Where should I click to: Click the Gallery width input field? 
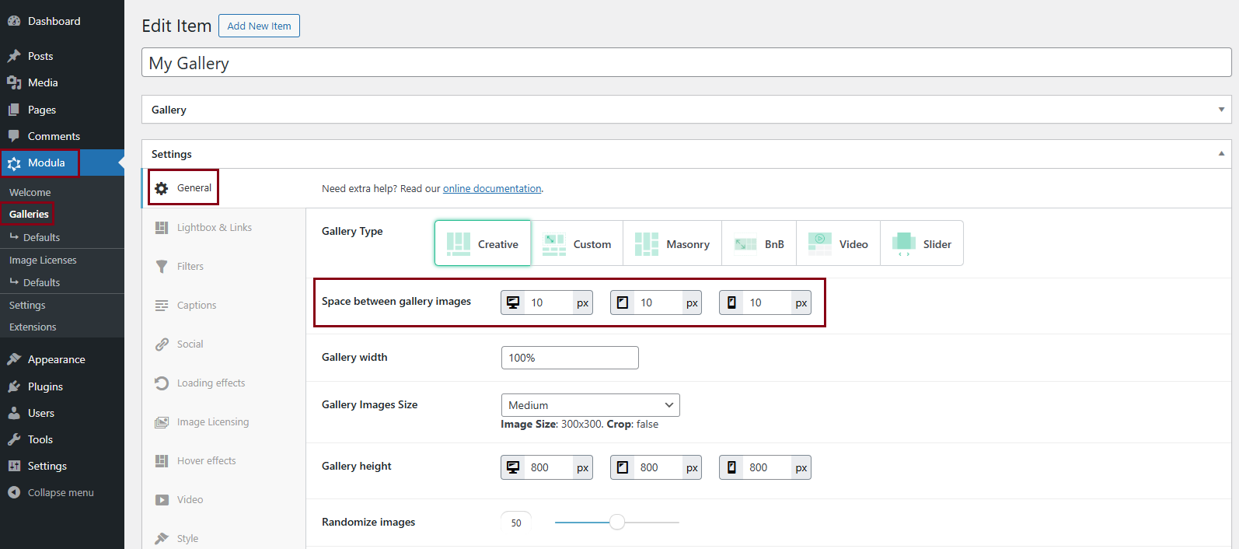570,358
